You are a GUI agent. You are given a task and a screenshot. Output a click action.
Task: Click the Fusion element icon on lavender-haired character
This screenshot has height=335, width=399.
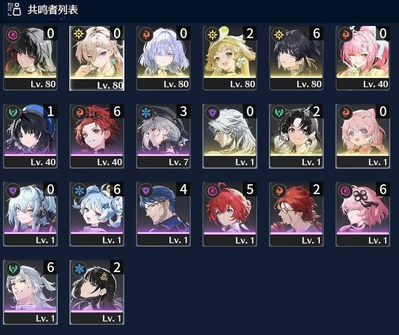click(x=146, y=35)
